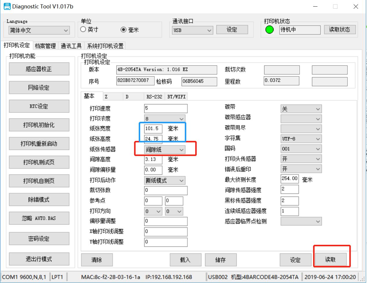Image resolution: width=367 pixels, height=283 pixels.
Task: Click the 储存 save button
Action: point(221,260)
